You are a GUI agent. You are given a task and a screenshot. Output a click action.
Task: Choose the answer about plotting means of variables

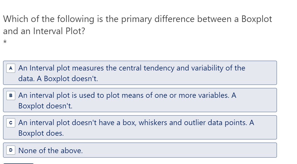[140, 100]
